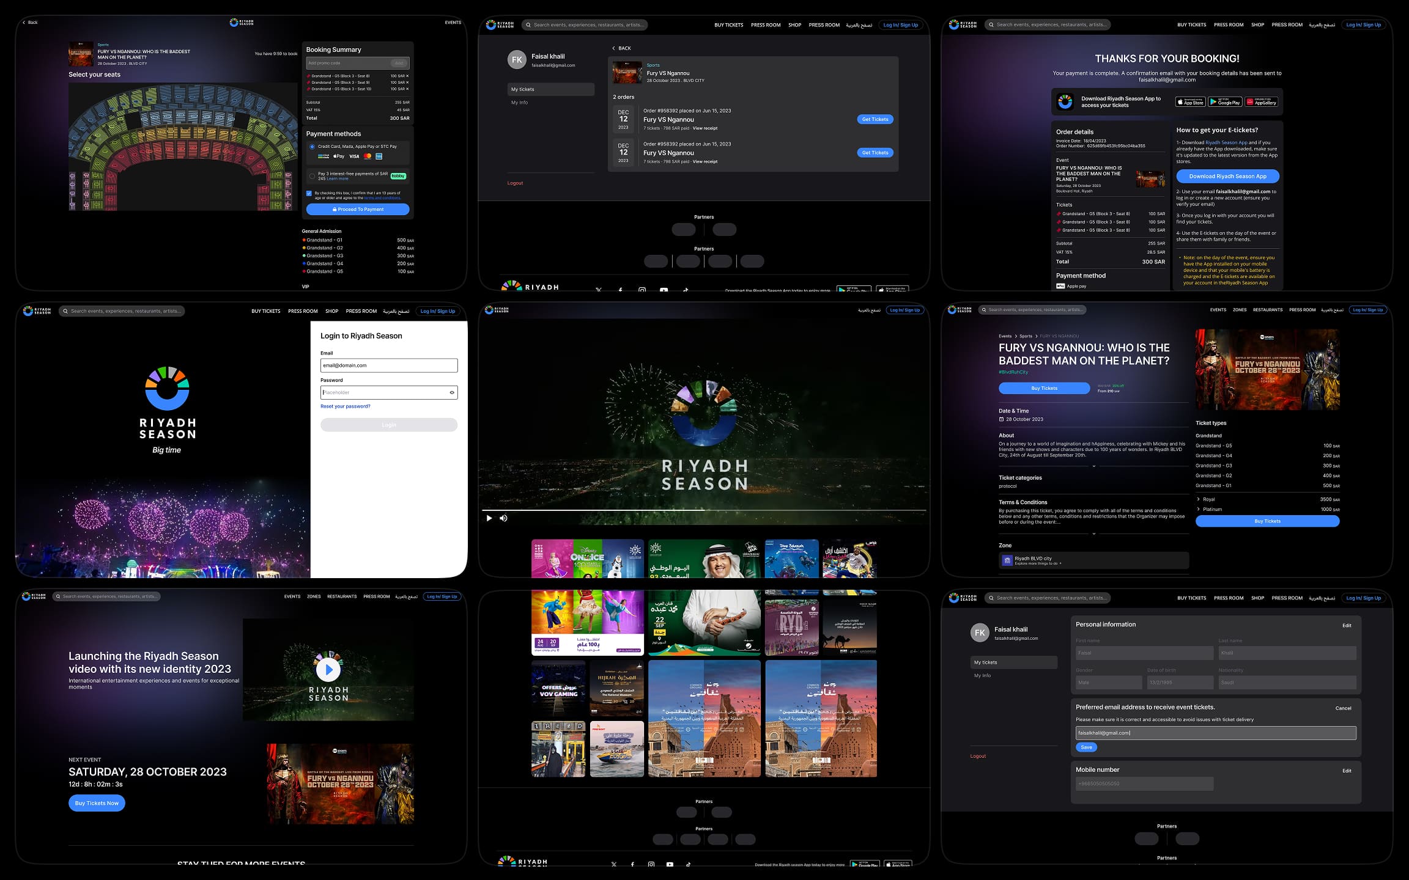Open My Info in profile sidebar
1409x880 pixels.
(x=520, y=103)
